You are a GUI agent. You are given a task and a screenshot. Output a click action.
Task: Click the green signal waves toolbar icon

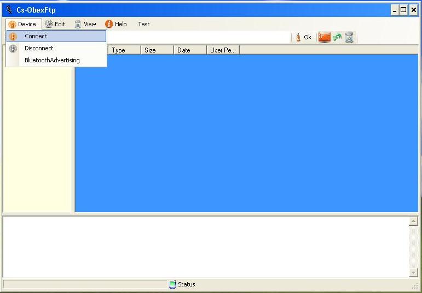[x=337, y=37]
